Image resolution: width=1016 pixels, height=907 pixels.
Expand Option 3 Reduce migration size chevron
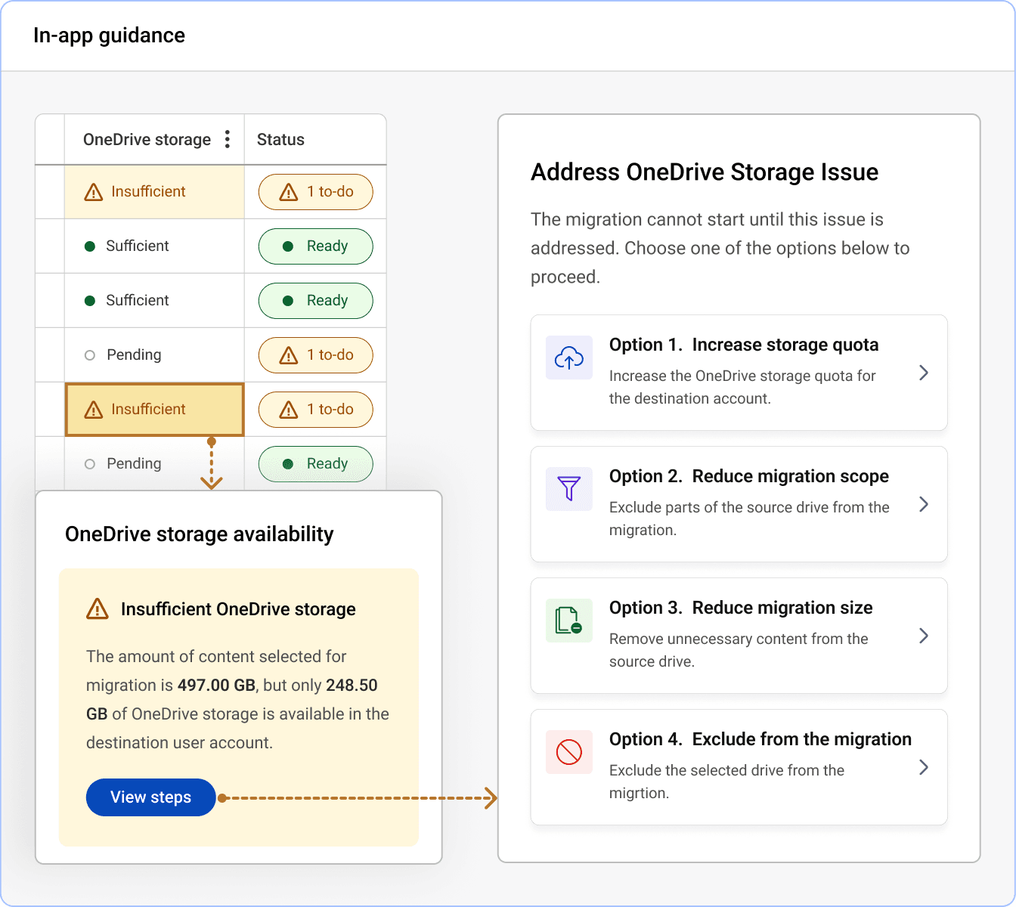(x=924, y=636)
